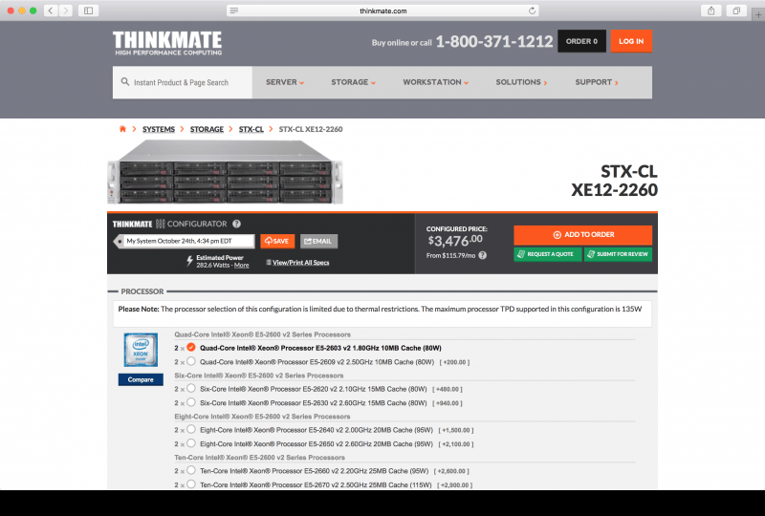Screen dimensions: 765x516
Task: Click the Instant Product & Page Search field
Action: [x=186, y=83]
